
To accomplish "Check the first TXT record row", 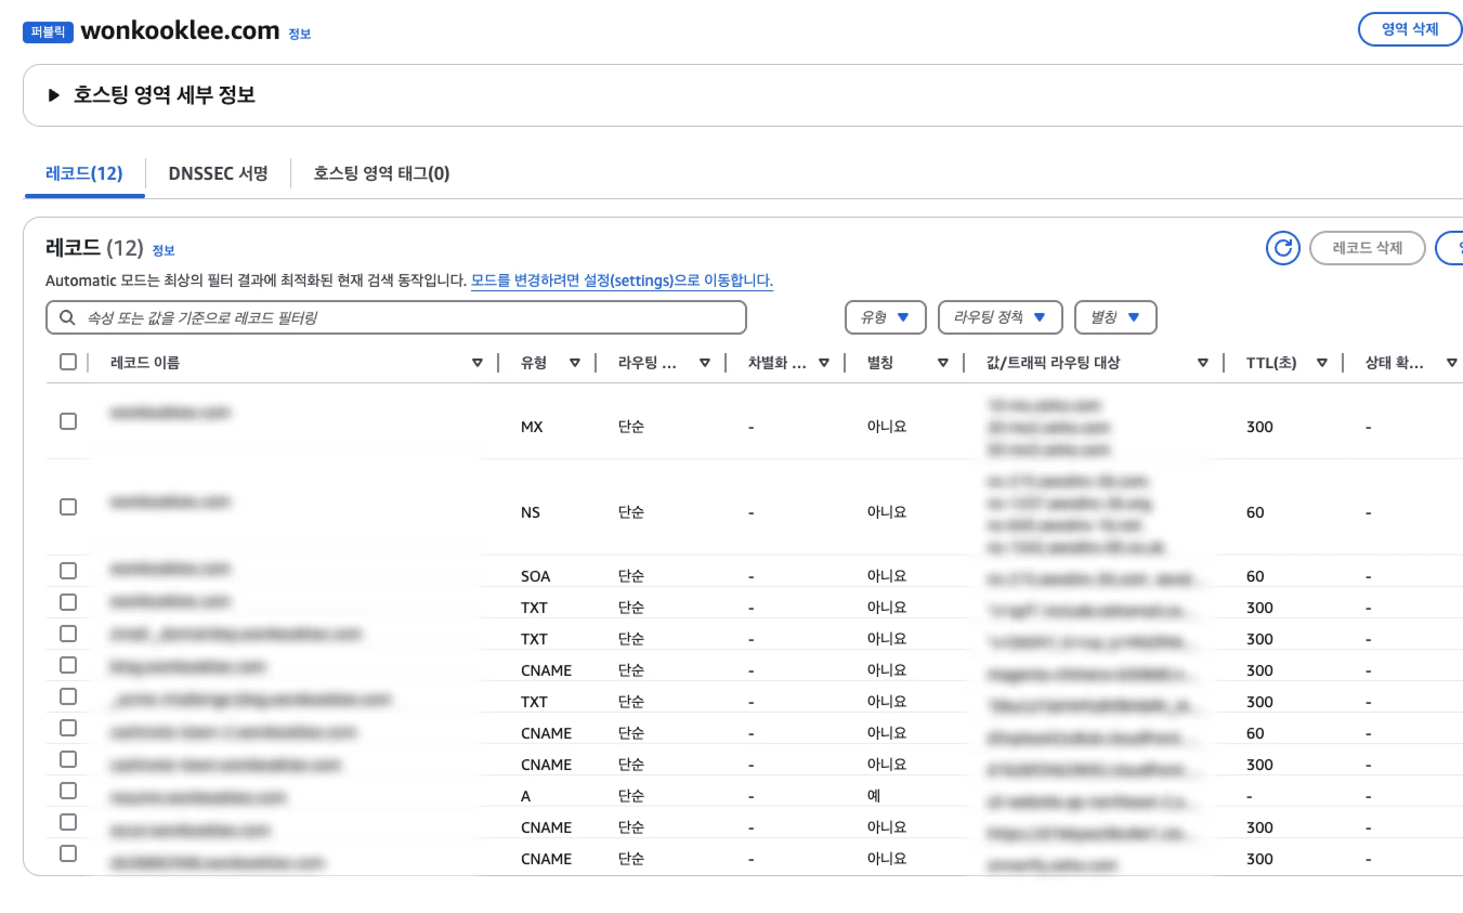I will click(68, 603).
